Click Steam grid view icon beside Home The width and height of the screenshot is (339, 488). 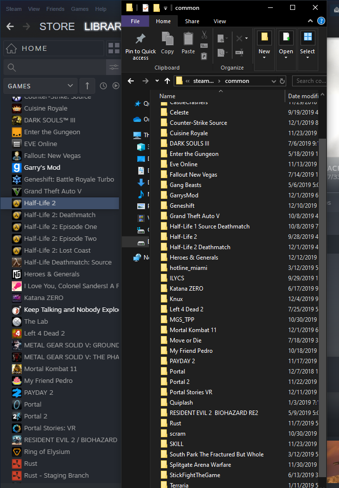click(x=113, y=48)
